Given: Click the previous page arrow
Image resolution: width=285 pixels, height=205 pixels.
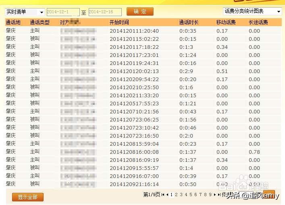Looking at the screenshot, I should (167, 195).
